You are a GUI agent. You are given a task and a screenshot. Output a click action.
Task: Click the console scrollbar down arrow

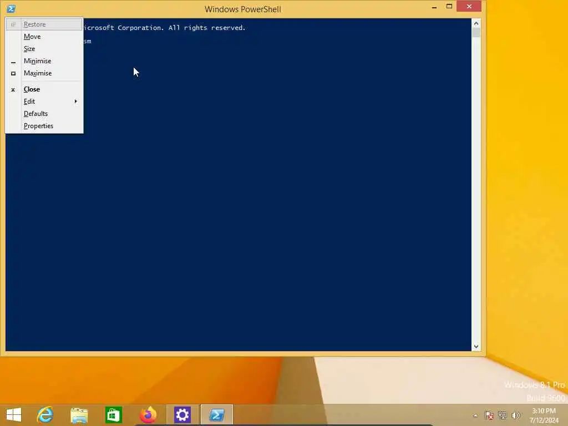[476, 346]
